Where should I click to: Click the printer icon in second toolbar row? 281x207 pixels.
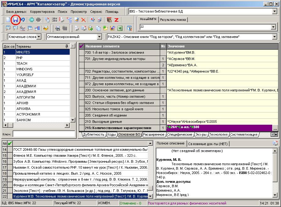click(x=76, y=28)
